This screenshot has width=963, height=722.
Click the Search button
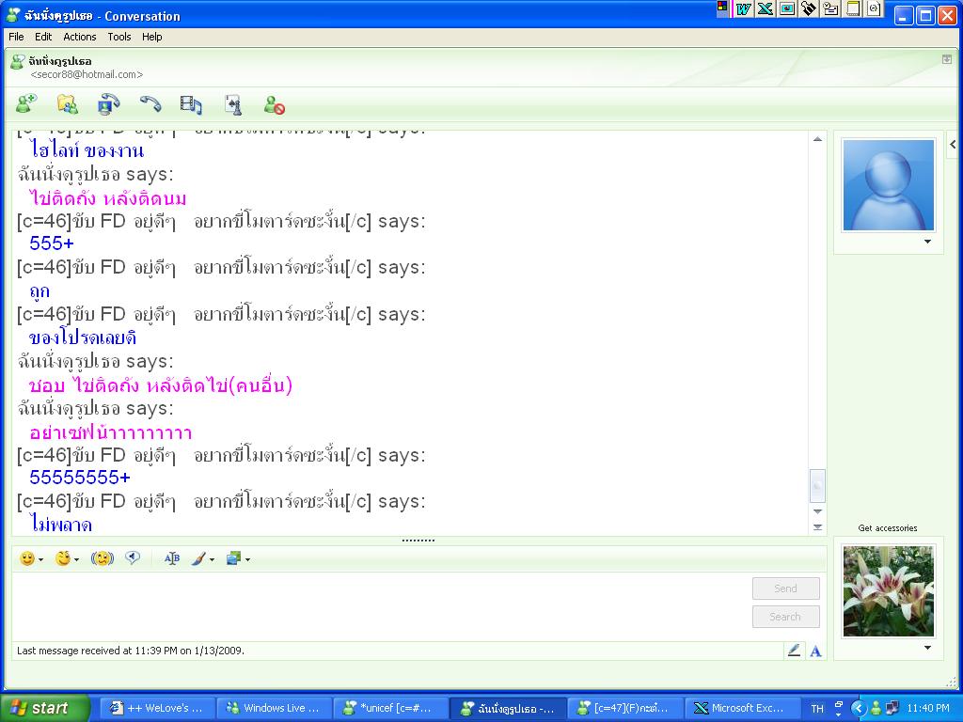(x=785, y=617)
